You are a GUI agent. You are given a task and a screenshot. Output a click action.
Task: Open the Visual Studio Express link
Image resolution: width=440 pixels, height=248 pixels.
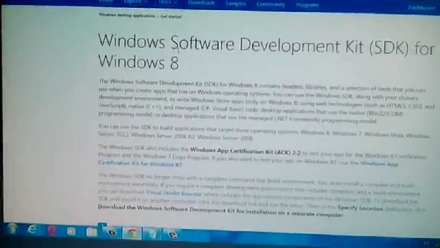pyautogui.click(x=173, y=193)
